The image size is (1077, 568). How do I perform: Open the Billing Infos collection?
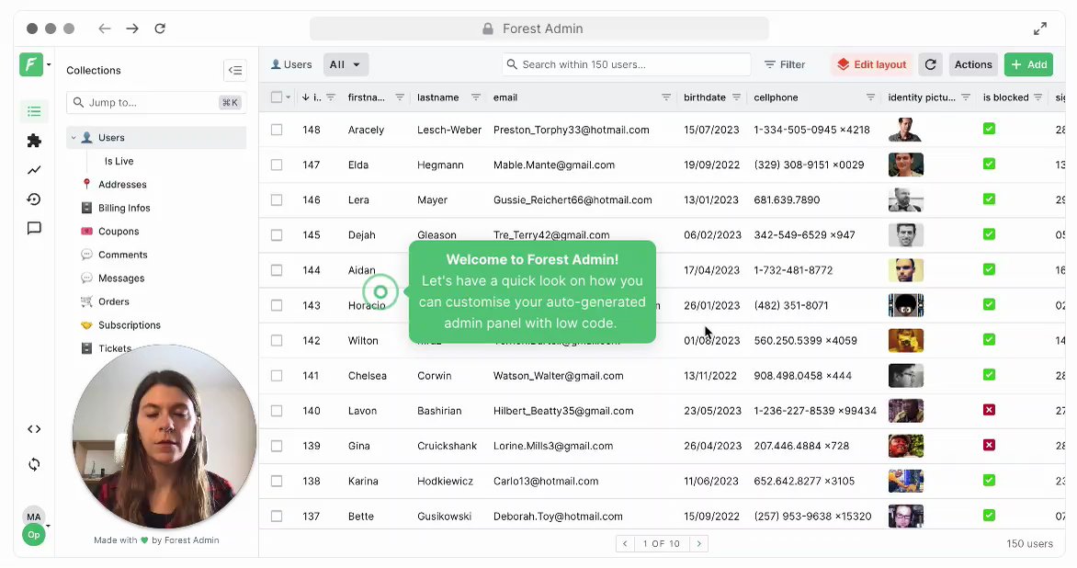point(124,208)
